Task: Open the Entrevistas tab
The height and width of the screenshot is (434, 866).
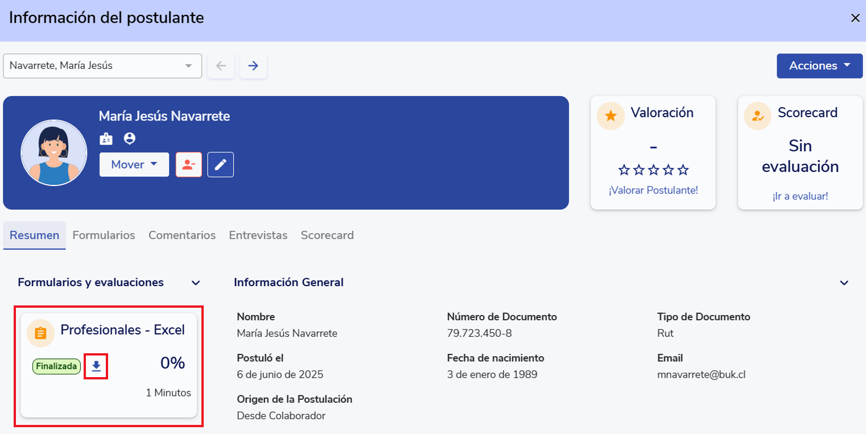Action: coord(258,235)
